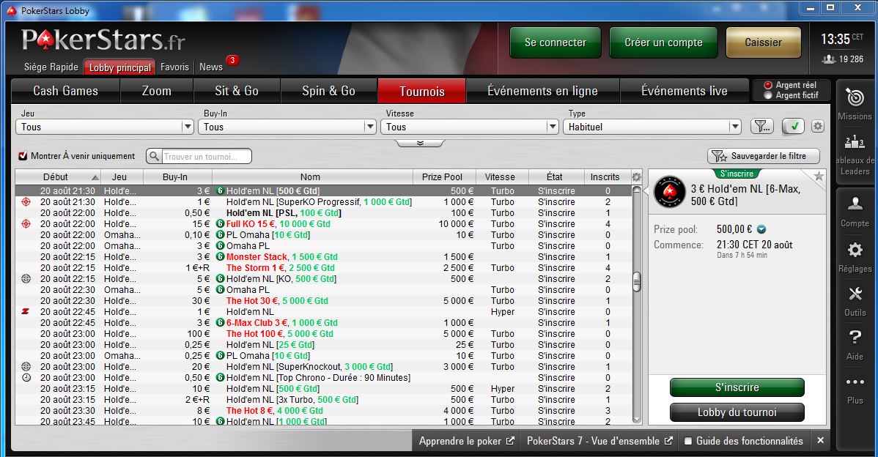The width and height of the screenshot is (878, 457).
Task: Click the scrollbar down arrow of tournament list
Action: pyautogui.click(x=637, y=419)
